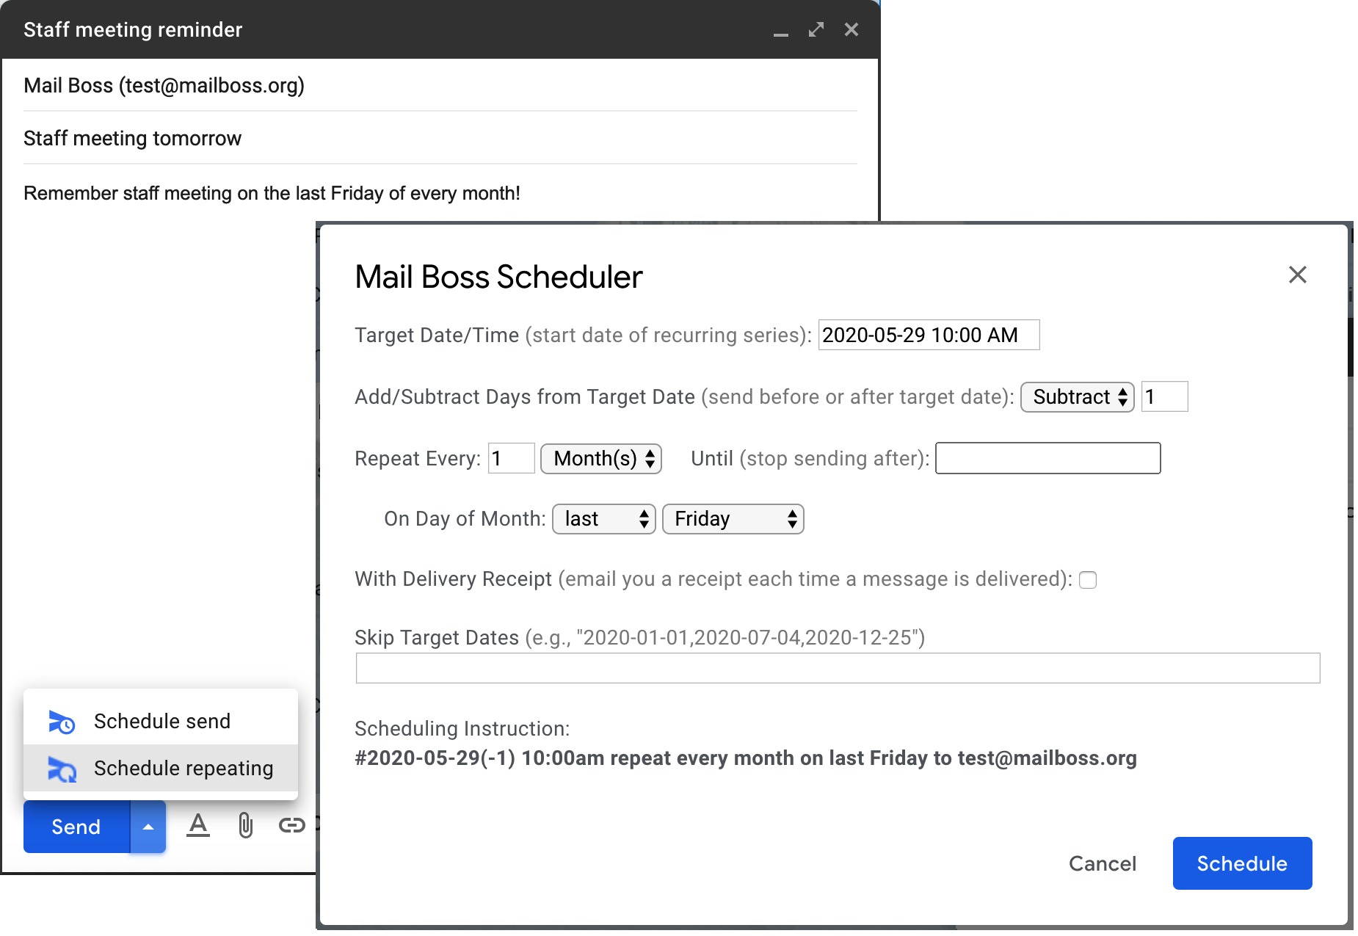Click the message body text 'Remember staff meeting'
Image resolution: width=1358 pixels, height=936 pixels.
click(x=128, y=193)
